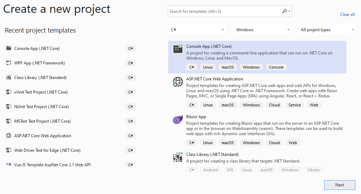Click the Cloud tag under ASP.NET Core
The height and width of the screenshot is (194, 361).
click(274, 105)
